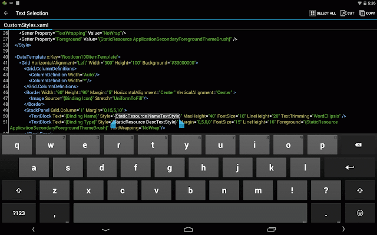Image resolution: width=377 pixels, height=235 pixels.
Task: Tap the t key
Action: point(153,145)
